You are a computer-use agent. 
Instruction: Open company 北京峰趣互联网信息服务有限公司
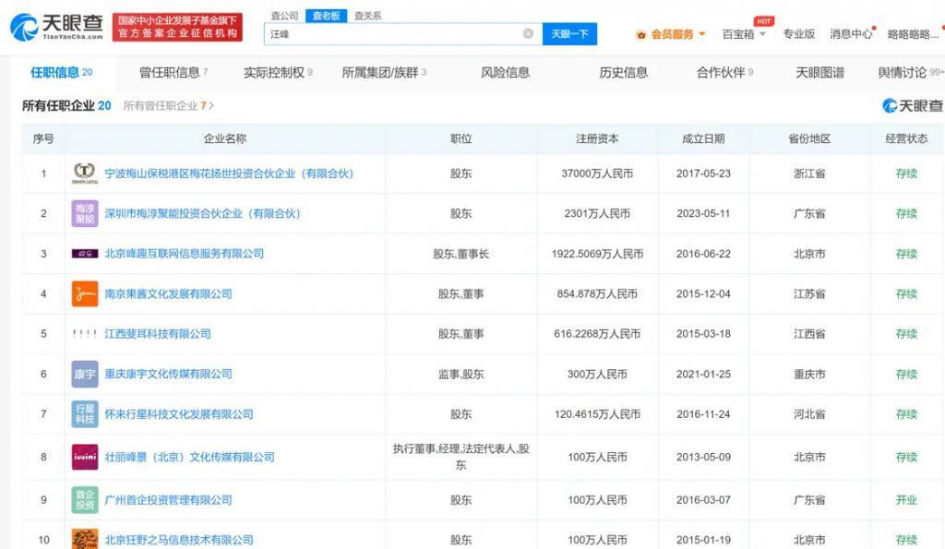click(185, 254)
